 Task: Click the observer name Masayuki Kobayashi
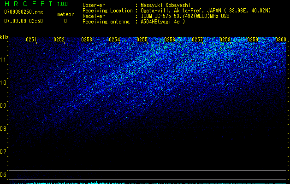tap(165, 6)
